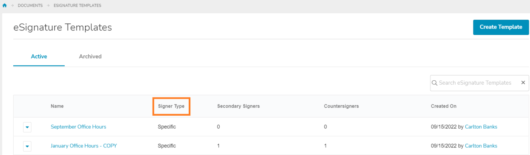The height and width of the screenshot is (155, 530).
Task: Click ESIGNATURE TEMPLATES breadcrumb
Action: tap(77, 6)
